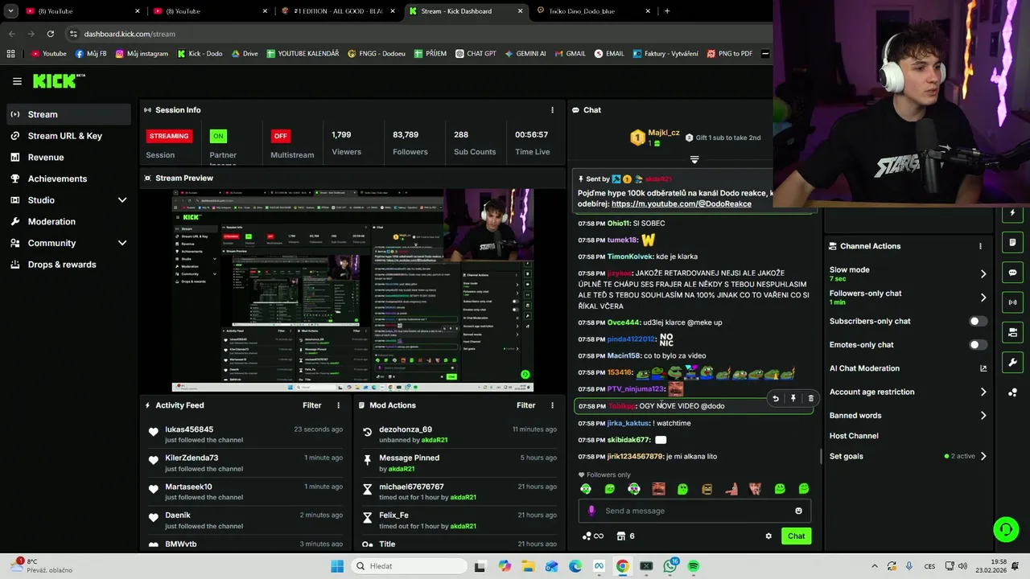Image resolution: width=1030 pixels, height=579 pixels.
Task: Click the channel points infinity icon
Action: 593,536
